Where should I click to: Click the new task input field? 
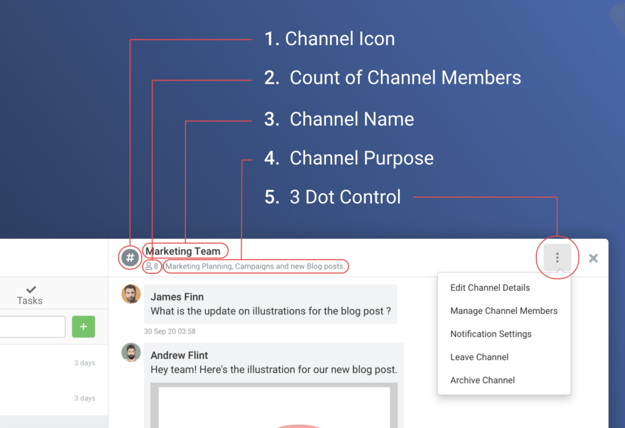tap(33, 327)
